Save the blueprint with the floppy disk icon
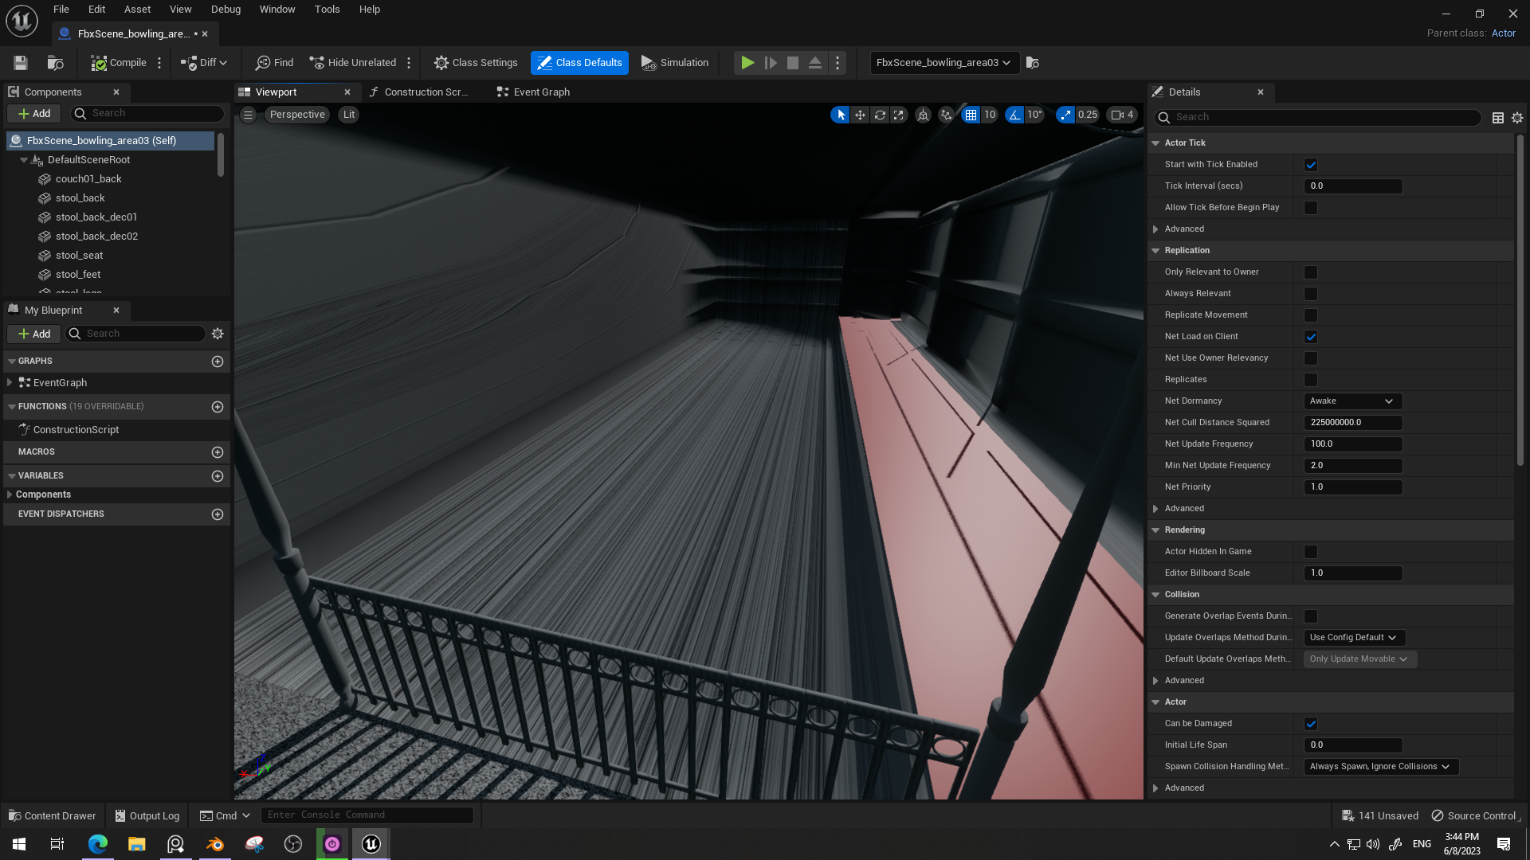Image resolution: width=1530 pixels, height=860 pixels. tap(21, 63)
